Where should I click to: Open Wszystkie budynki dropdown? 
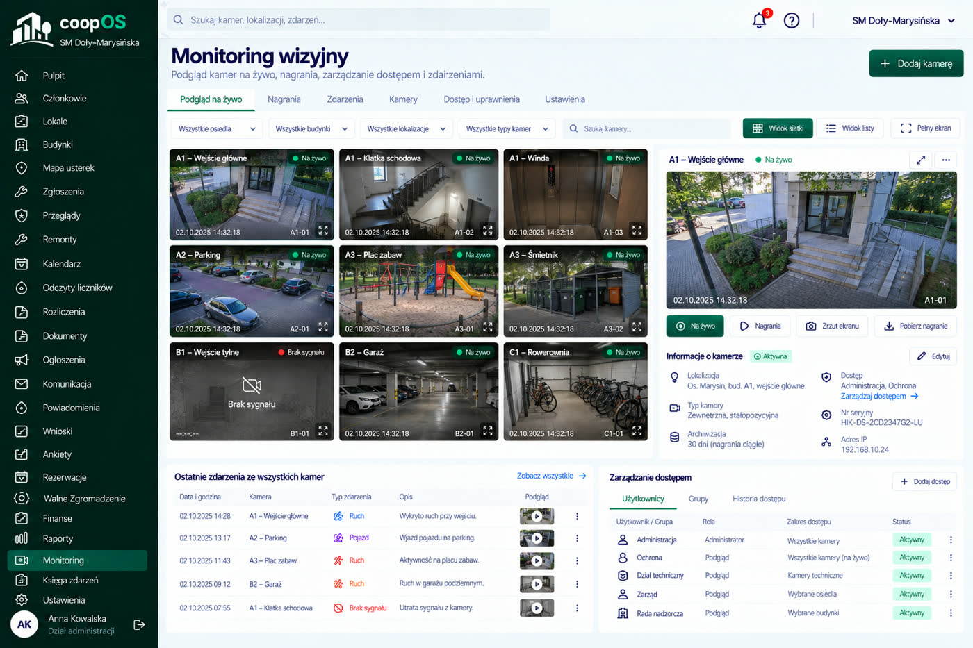[311, 129]
